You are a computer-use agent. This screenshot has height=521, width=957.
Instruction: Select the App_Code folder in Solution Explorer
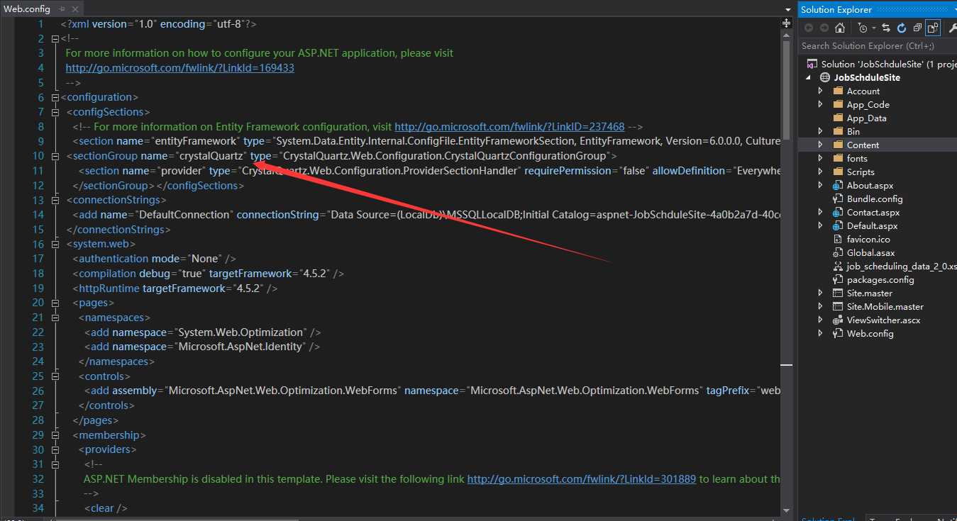tap(868, 104)
